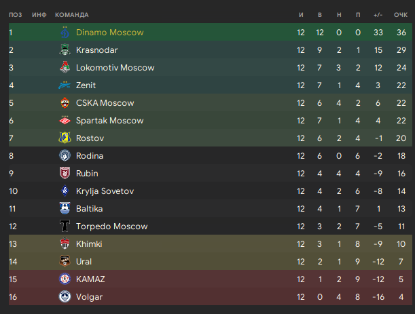Select the Volgar bottom table row
Viewport: 415px width, 314px height.
(211, 296)
